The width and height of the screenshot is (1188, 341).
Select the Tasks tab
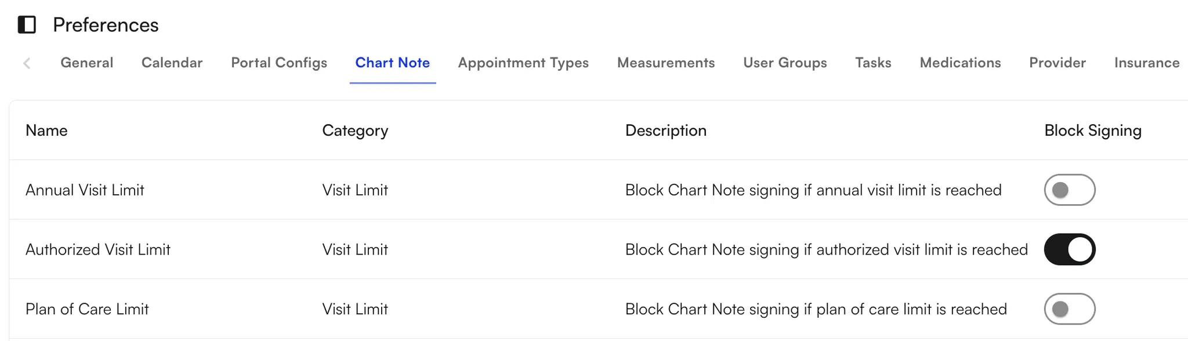(x=873, y=63)
